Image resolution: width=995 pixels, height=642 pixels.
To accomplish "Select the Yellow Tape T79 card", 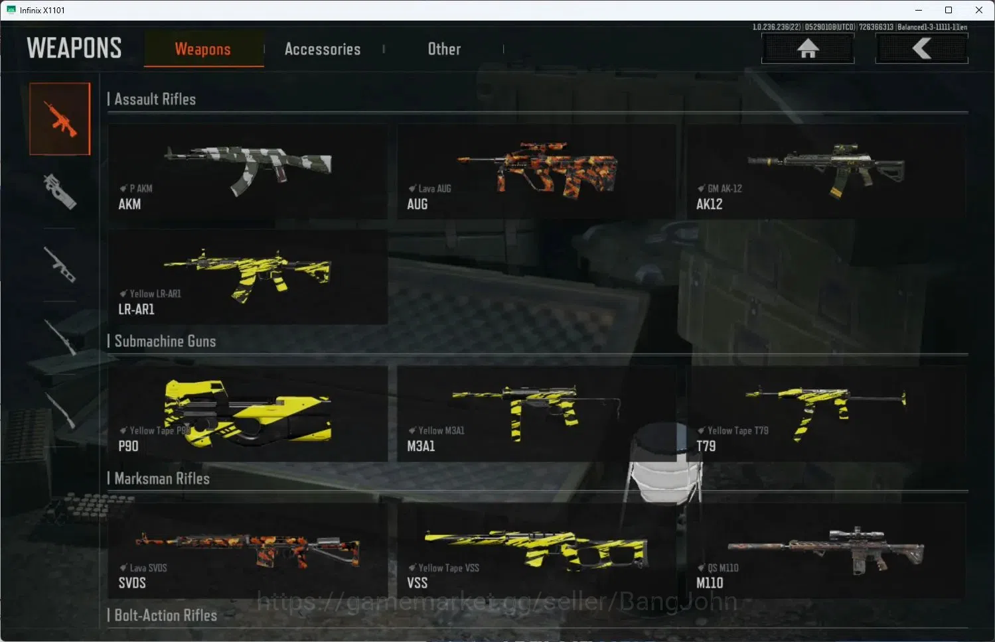I will click(825, 413).
